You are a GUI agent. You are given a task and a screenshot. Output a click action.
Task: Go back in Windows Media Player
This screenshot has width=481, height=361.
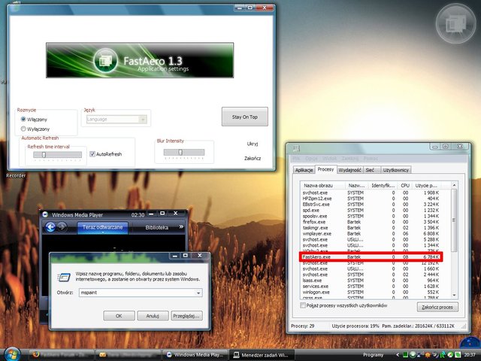50,227
